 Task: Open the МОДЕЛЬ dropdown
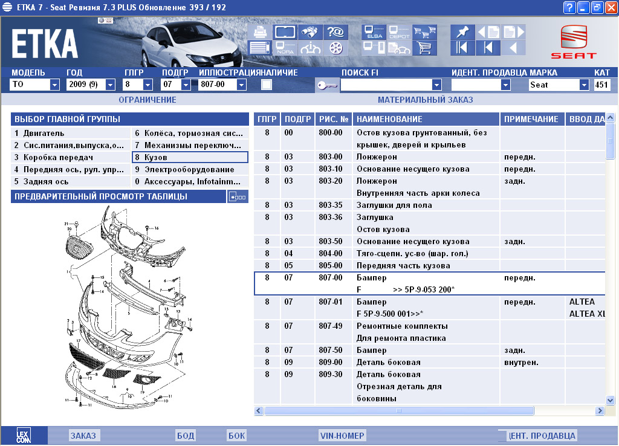pyautogui.click(x=54, y=85)
